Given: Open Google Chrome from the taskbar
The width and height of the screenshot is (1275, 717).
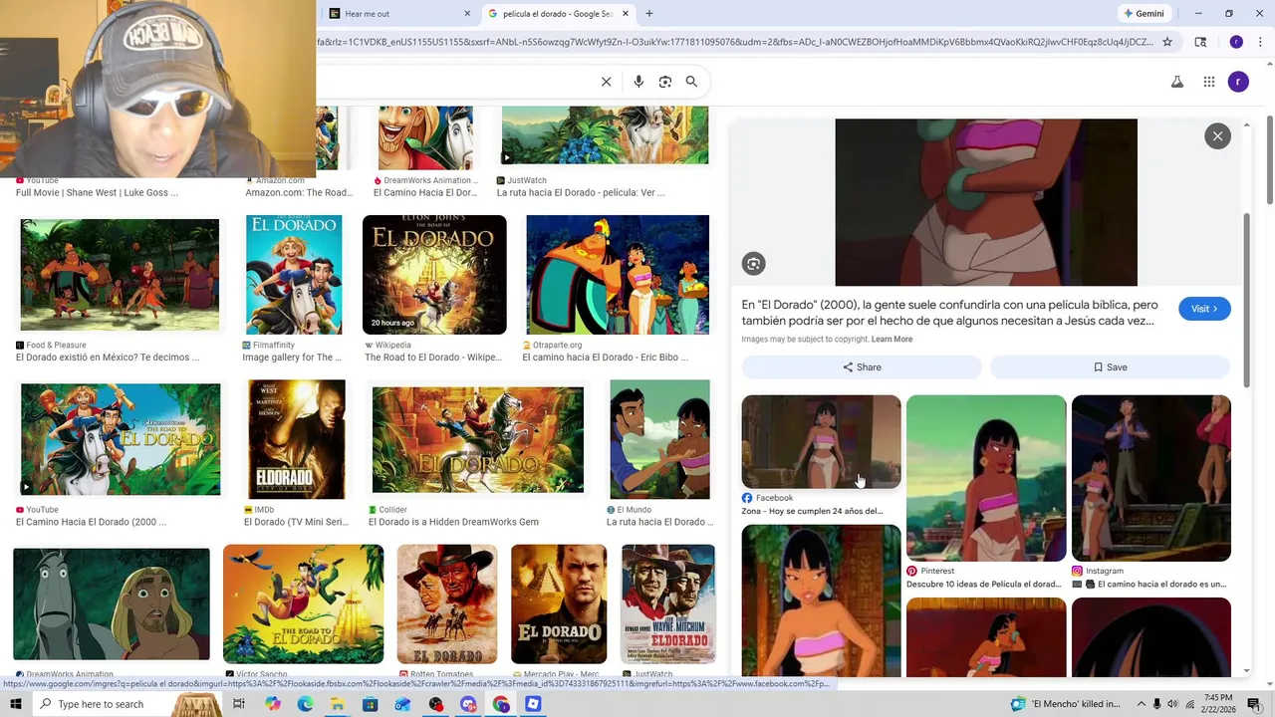Looking at the screenshot, I should point(501,704).
